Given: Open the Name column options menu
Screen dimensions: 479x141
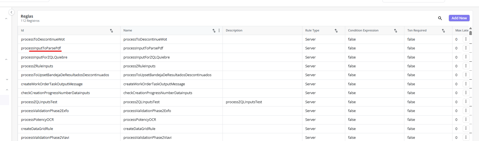Looking at the screenshot, I should tap(219, 31).
